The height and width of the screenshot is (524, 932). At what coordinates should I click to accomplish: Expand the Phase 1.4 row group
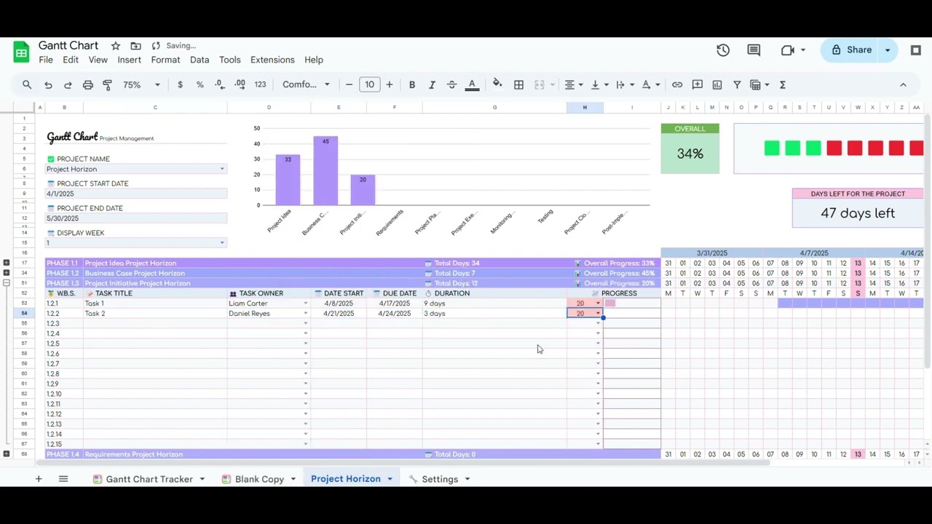(7, 454)
